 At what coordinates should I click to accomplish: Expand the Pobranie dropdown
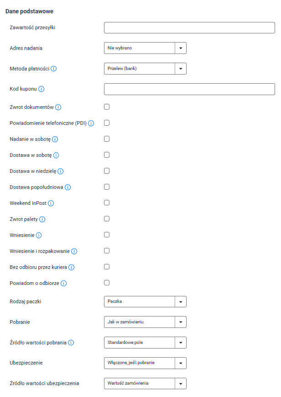pos(145,322)
